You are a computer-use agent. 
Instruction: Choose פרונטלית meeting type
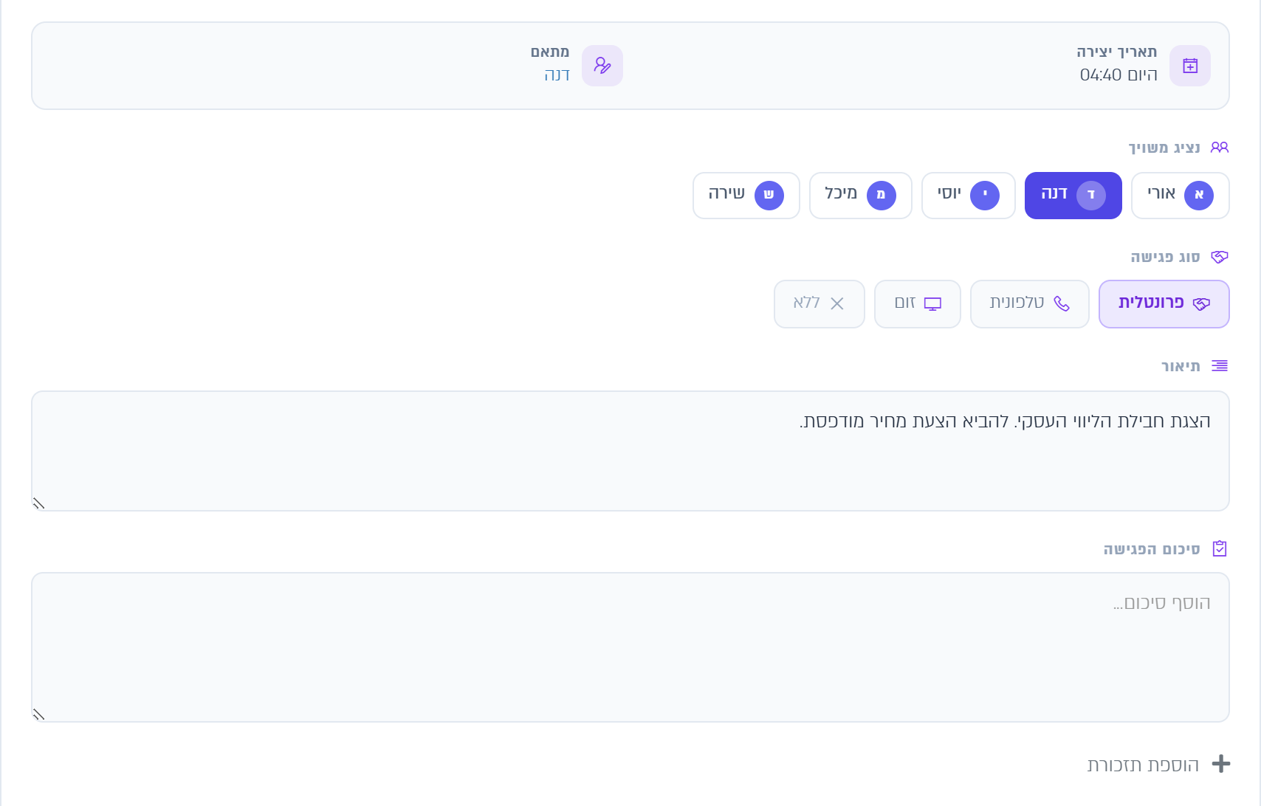(x=1164, y=304)
